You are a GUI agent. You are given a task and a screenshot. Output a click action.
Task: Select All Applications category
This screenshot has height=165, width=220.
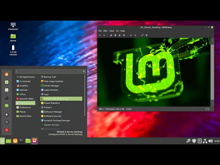point(25,77)
